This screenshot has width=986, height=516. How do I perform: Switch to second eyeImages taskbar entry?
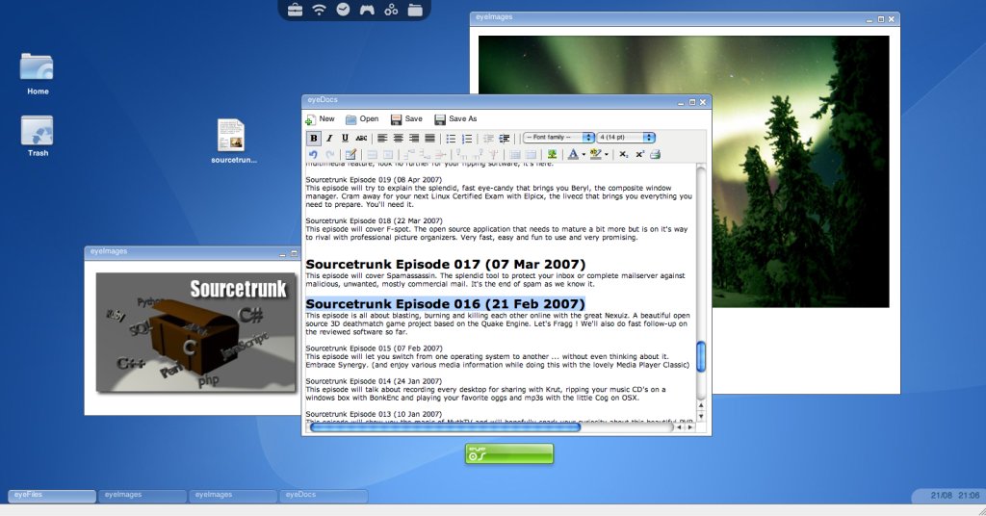click(232, 495)
